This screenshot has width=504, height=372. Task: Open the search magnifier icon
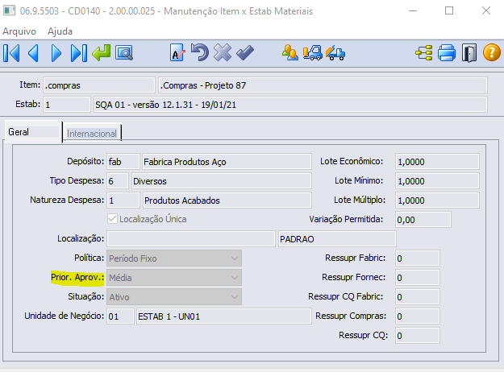(x=124, y=53)
